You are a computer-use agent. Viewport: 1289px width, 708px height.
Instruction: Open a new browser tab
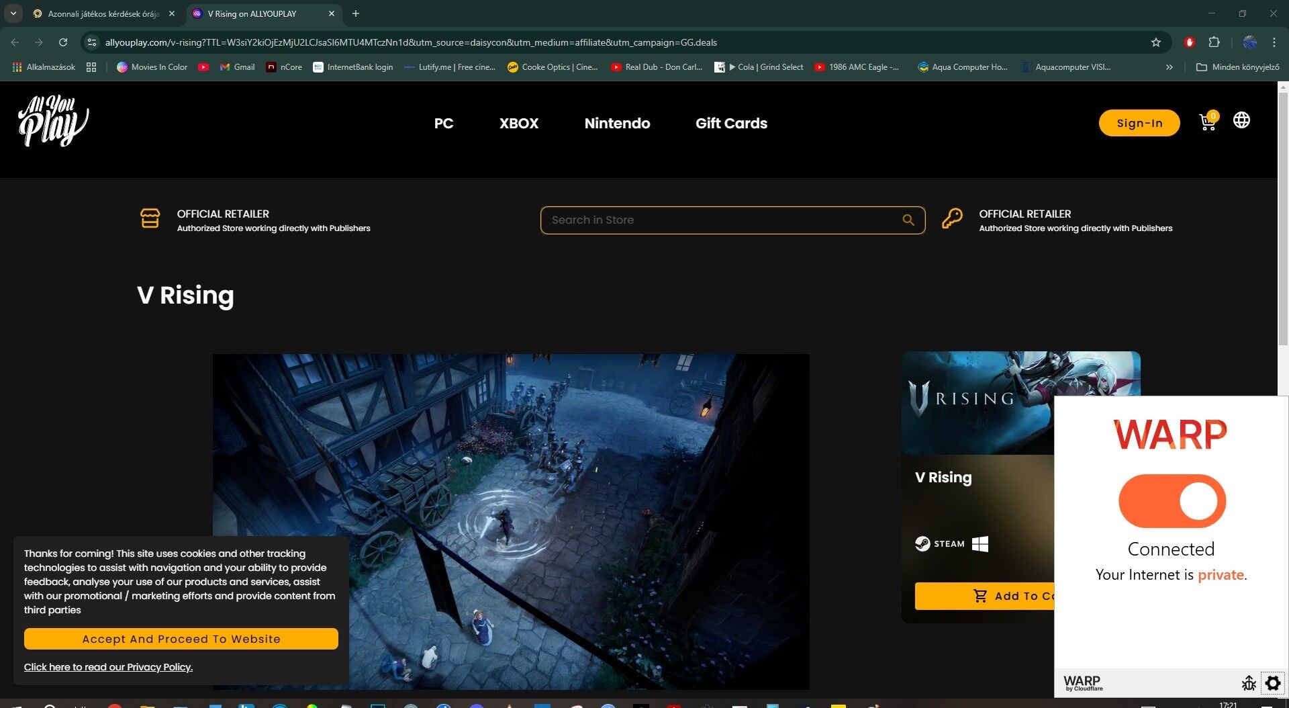click(x=356, y=13)
